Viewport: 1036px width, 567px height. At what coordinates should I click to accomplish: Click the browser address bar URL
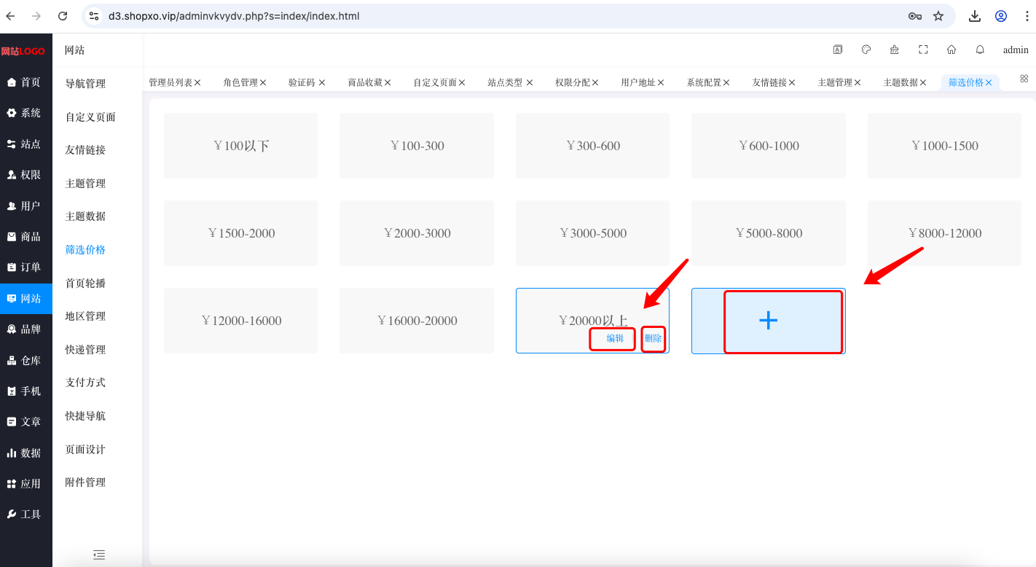click(x=234, y=16)
